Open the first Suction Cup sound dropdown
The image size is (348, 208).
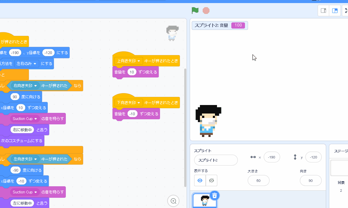pos(35,119)
